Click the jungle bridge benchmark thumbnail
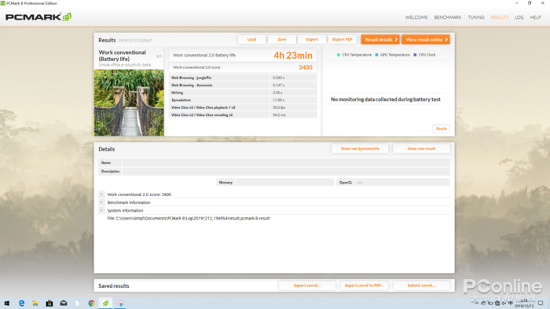550x309 pixels. click(129, 103)
